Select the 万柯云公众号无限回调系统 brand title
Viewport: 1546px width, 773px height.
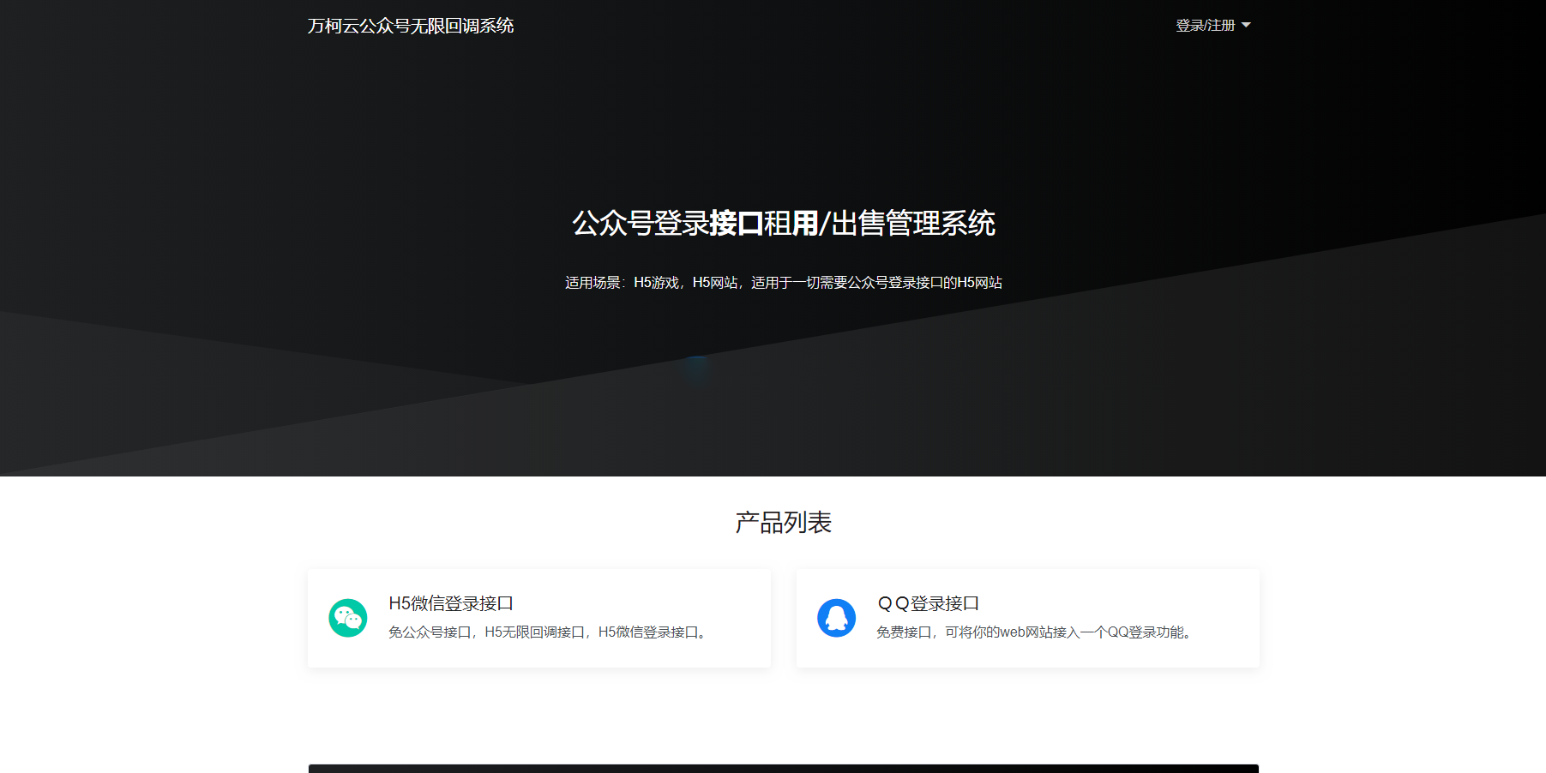tap(411, 25)
